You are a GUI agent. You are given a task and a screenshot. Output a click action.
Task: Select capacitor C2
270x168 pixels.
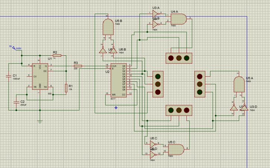click(16, 102)
